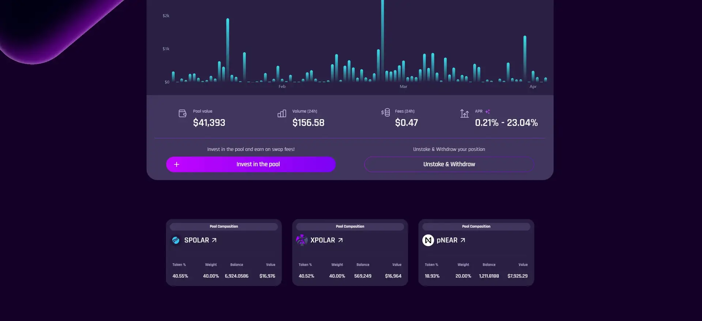
Task: Click the Pool Composition header on SPOLAR card
Action: [x=224, y=227]
